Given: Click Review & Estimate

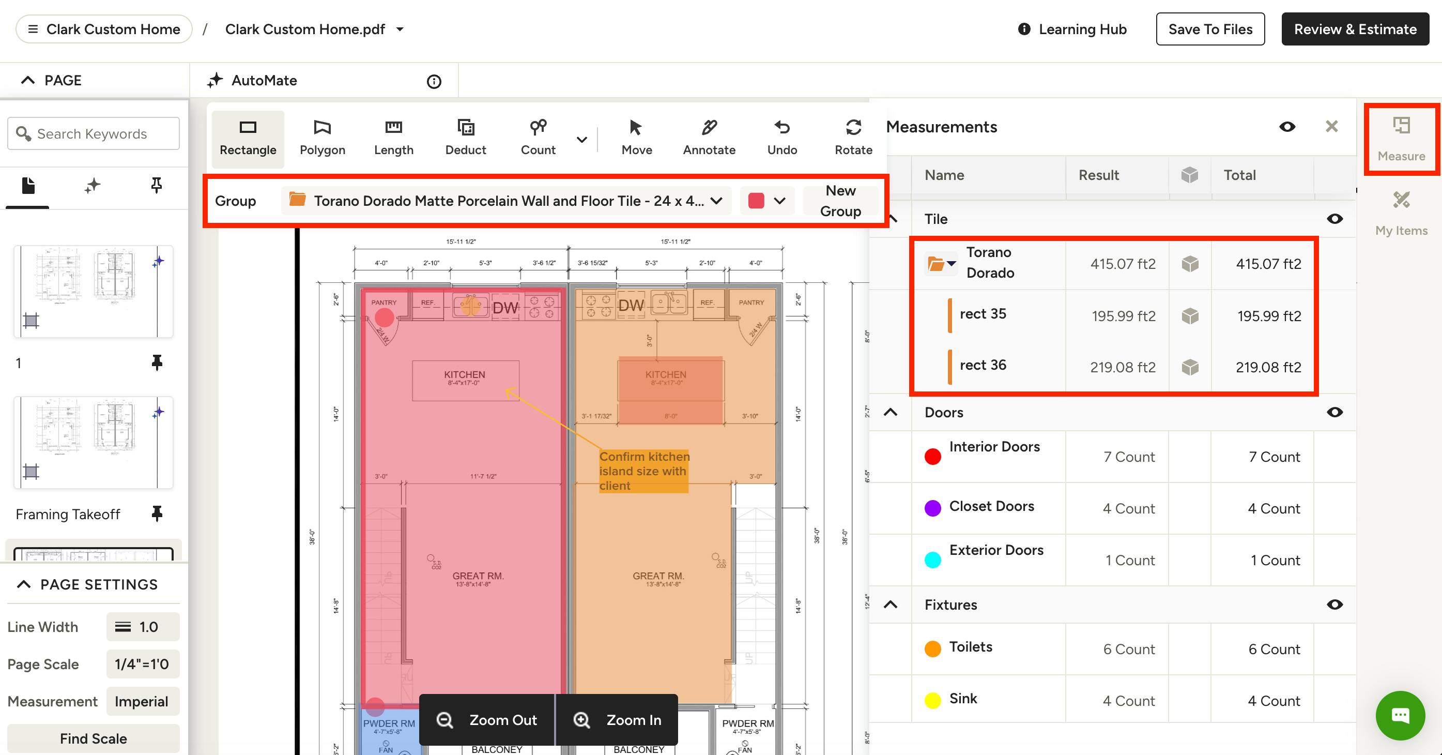Looking at the screenshot, I should (x=1355, y=29).
